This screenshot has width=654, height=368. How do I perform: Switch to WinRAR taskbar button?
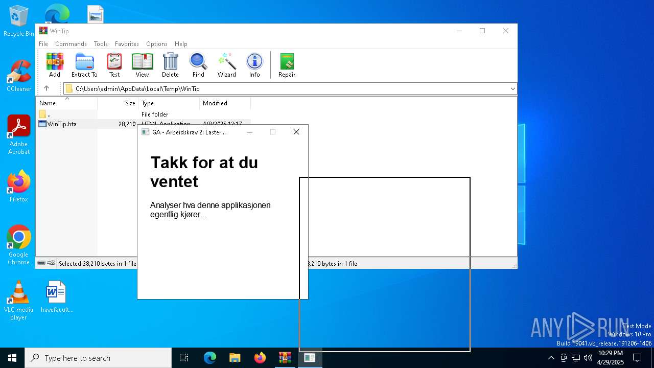pyautogui.click(x=285, y=358)
